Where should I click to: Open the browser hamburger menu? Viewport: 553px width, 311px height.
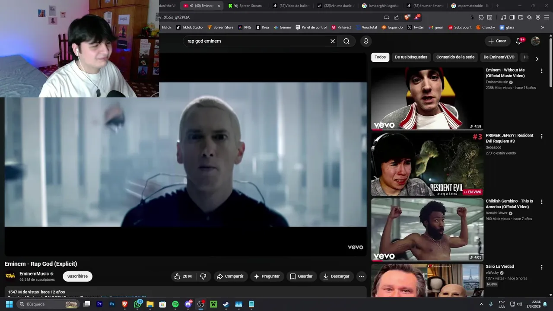(x=547, y=17)
